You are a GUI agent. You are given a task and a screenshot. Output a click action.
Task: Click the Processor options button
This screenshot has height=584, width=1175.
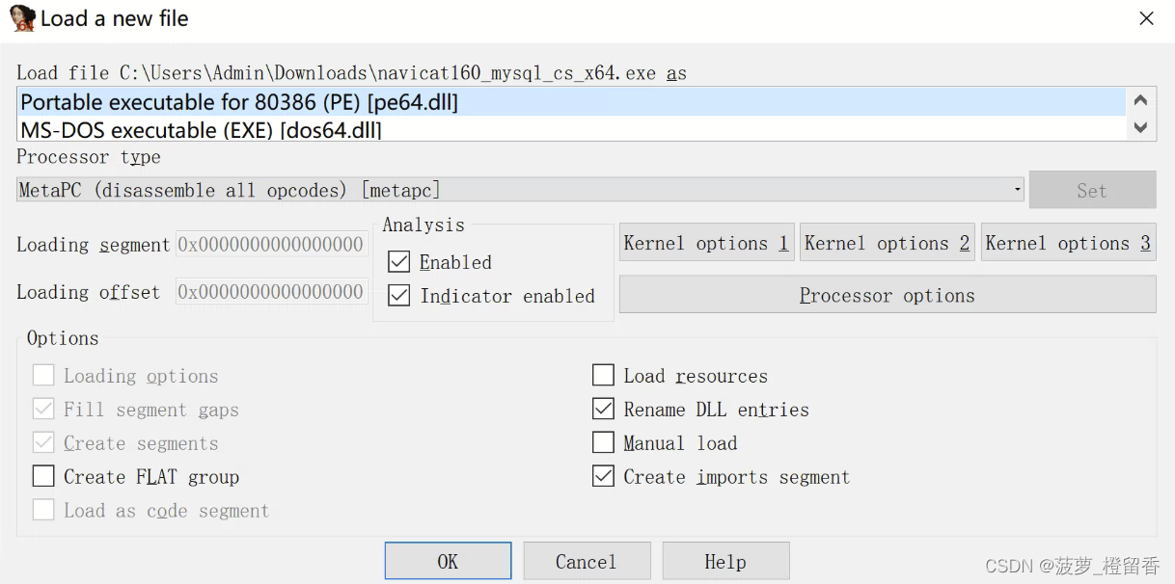tap(887, 295)
